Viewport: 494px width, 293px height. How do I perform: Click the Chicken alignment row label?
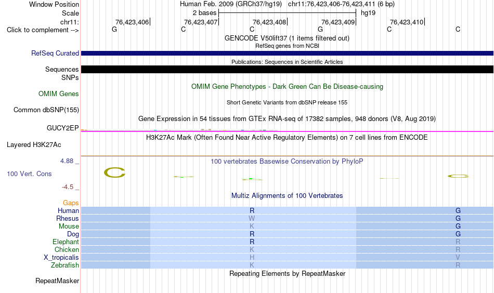67,249
